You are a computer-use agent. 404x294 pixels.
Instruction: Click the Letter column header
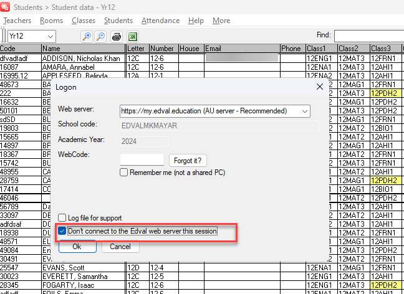coord(138,49)
